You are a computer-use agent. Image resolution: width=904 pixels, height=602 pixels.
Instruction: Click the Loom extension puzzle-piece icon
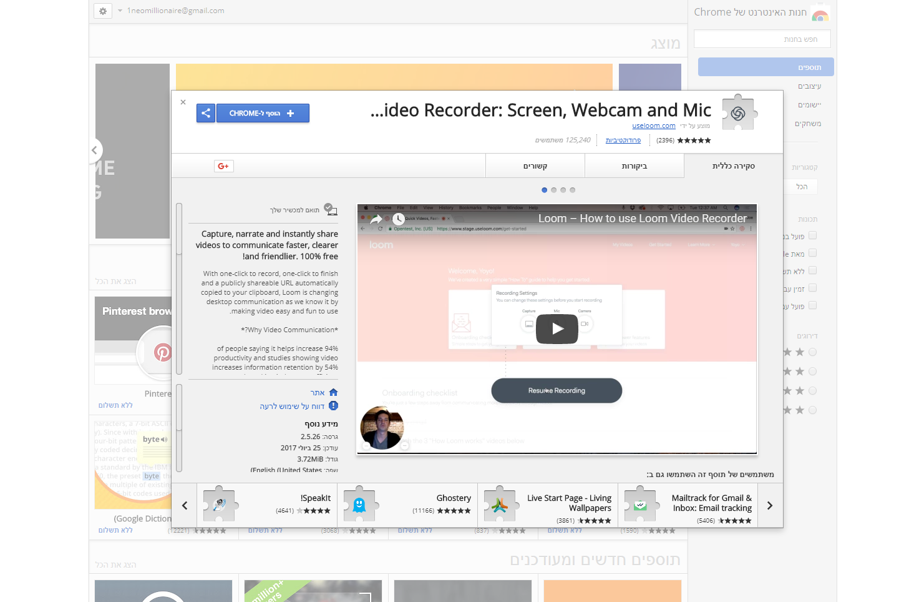pyautogui.click(x=739, y=112)
